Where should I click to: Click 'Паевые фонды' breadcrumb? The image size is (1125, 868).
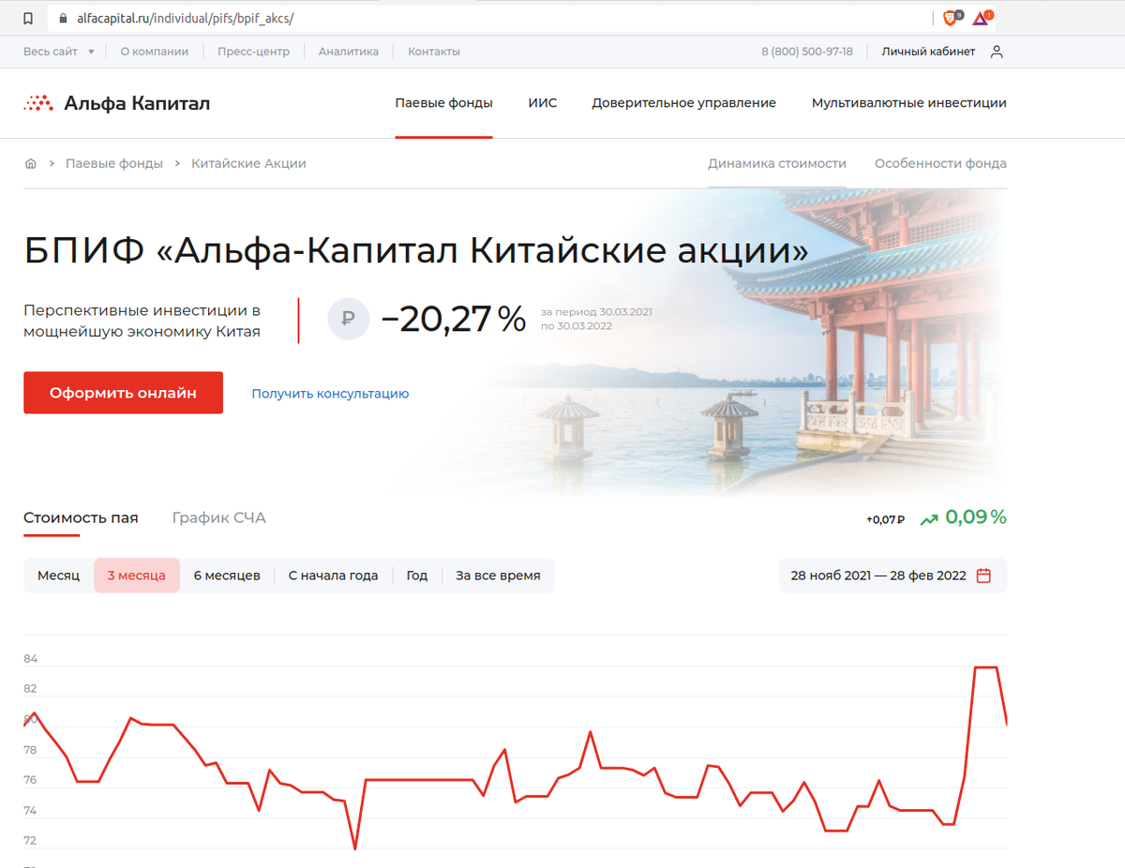[x=114, y=163]
